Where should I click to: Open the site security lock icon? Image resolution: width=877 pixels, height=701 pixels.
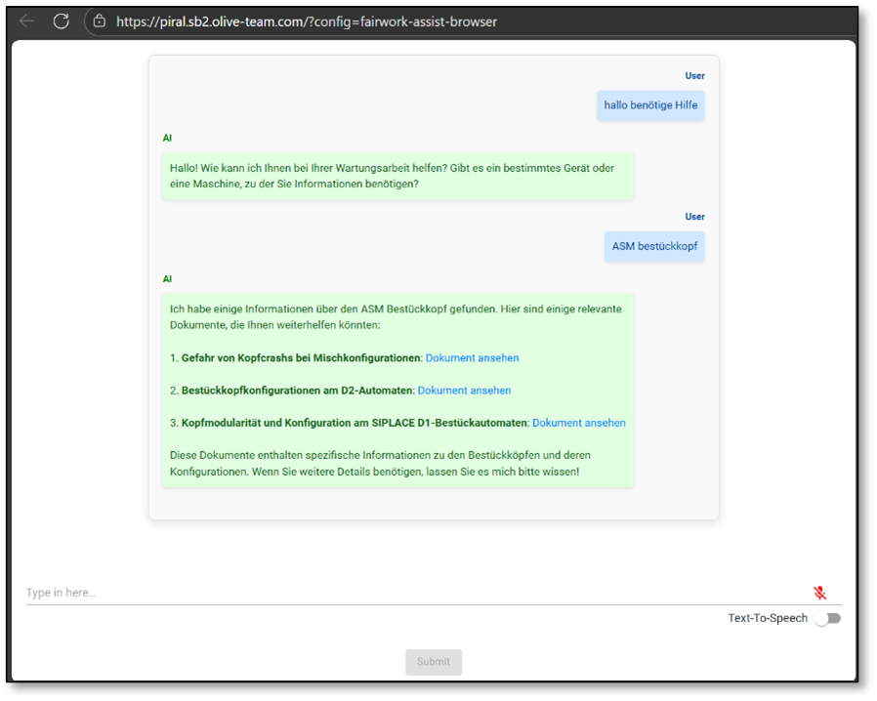[98, 21]
